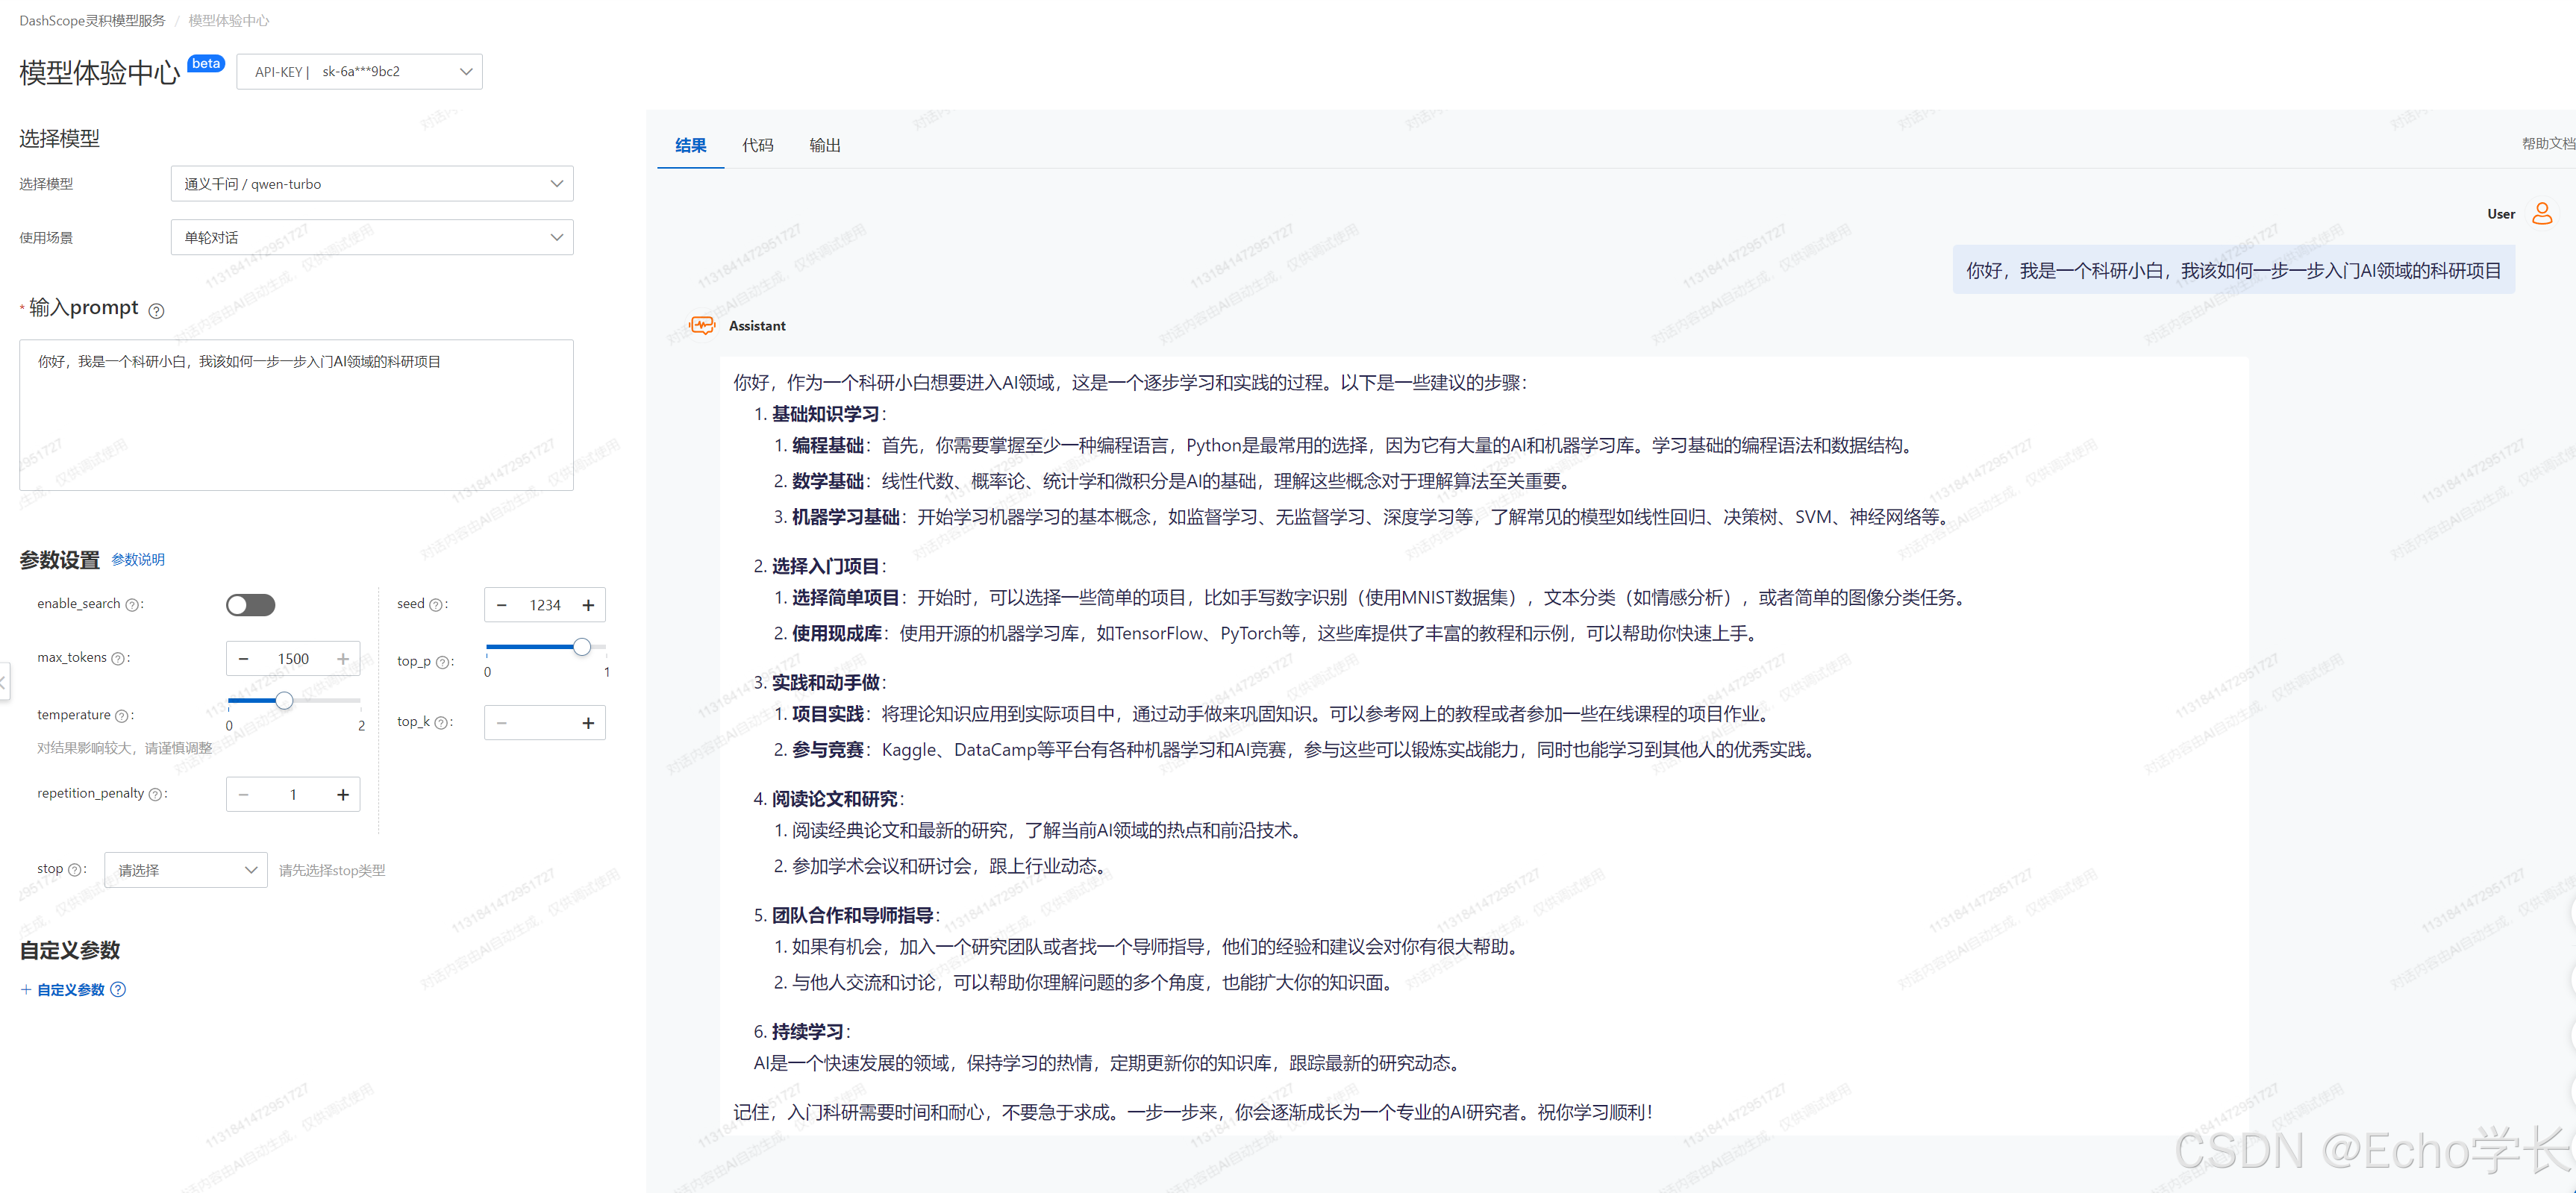Click help icon beside temperature

point(122,716)
